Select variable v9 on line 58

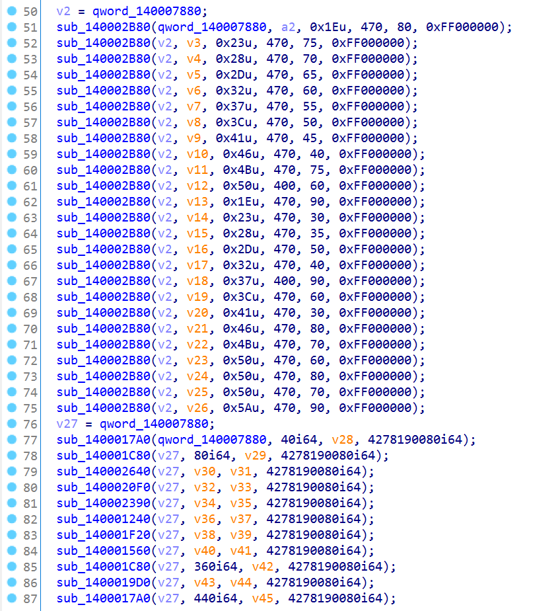tap(193, 138)
